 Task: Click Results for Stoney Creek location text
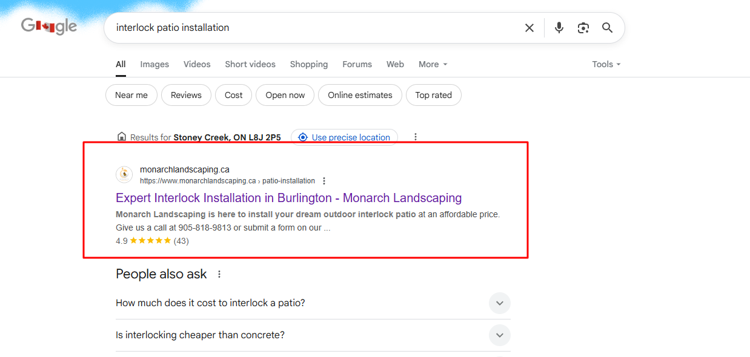(x=205, y=137)
